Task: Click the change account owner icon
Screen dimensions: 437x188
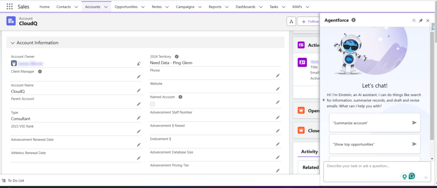Action: point(139,64)
